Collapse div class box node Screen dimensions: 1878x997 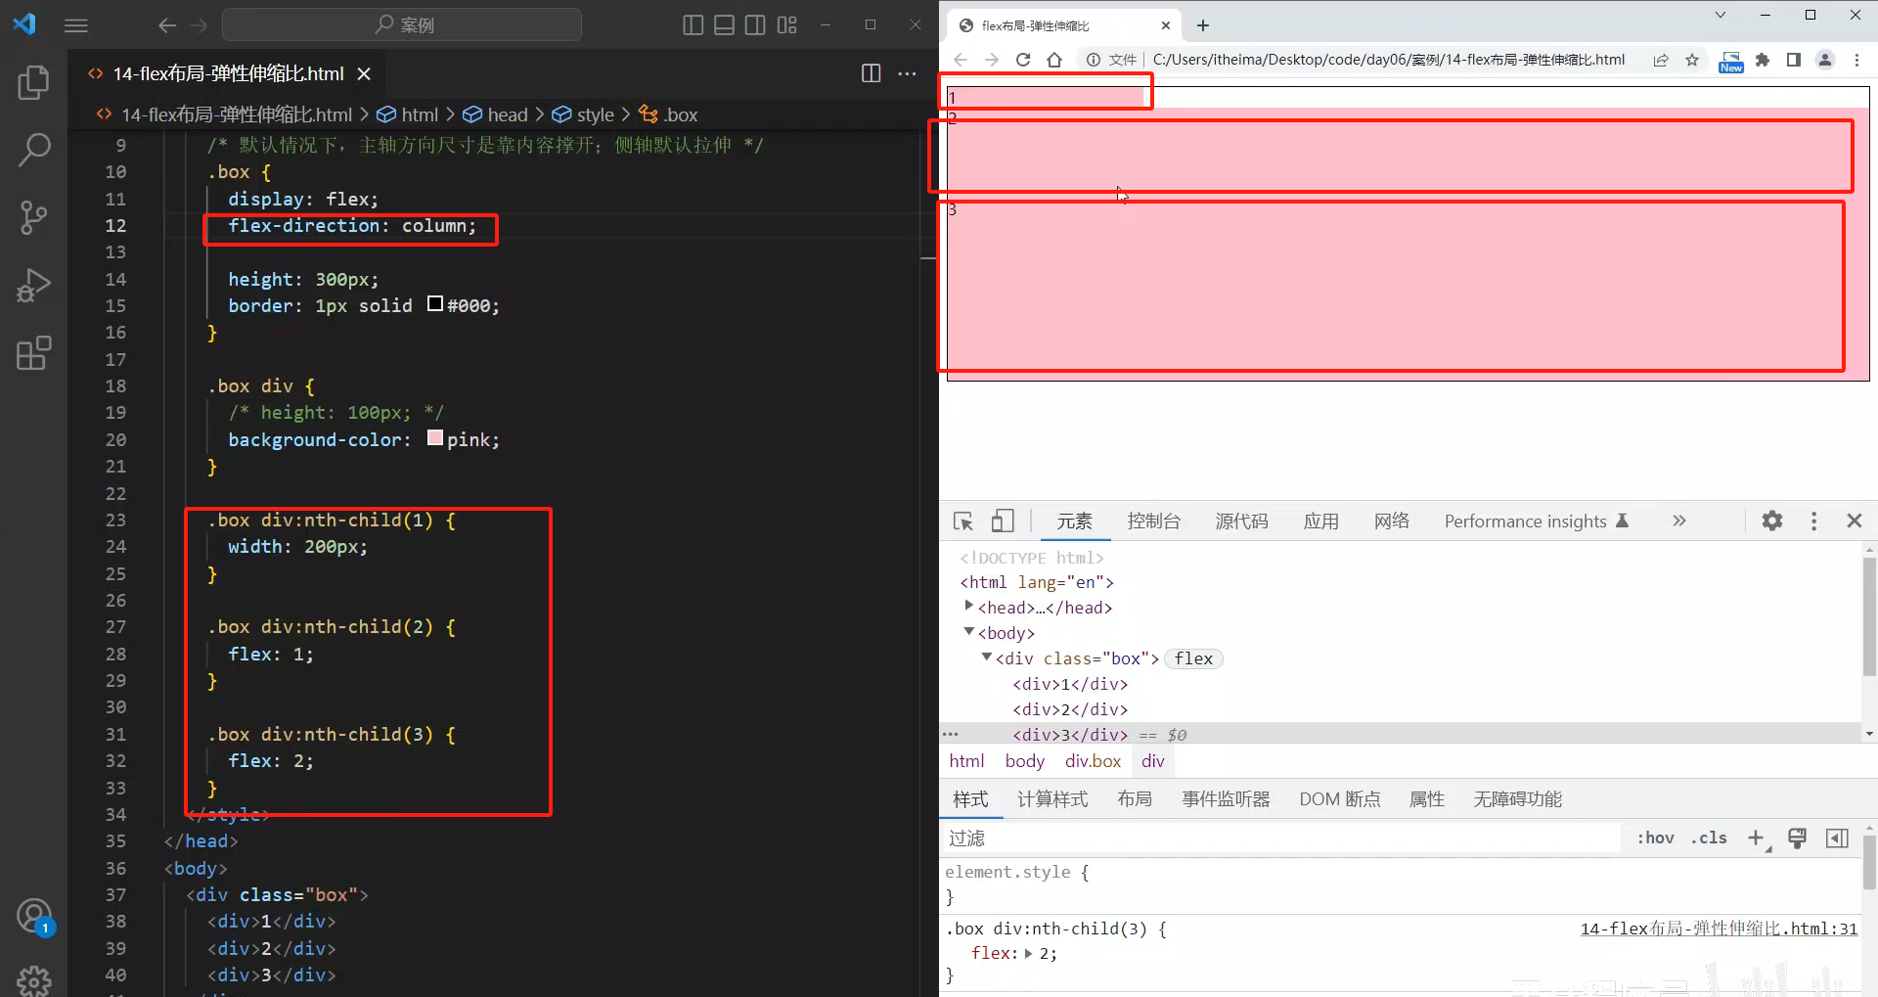coord(987,657)
